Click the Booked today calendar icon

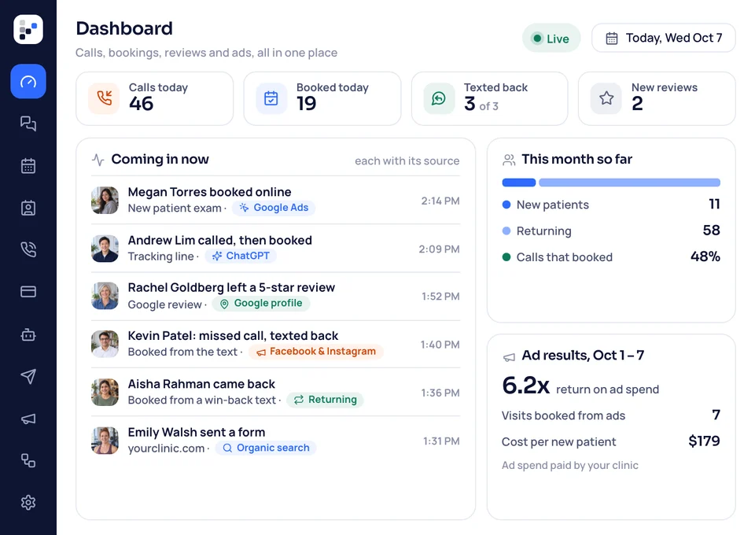271,98
